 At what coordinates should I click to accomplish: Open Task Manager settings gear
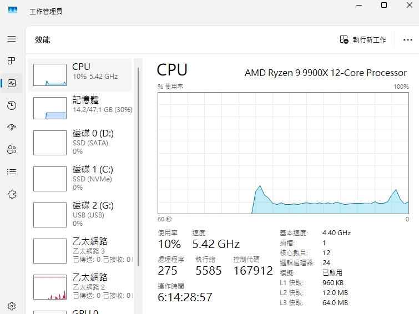12,306
